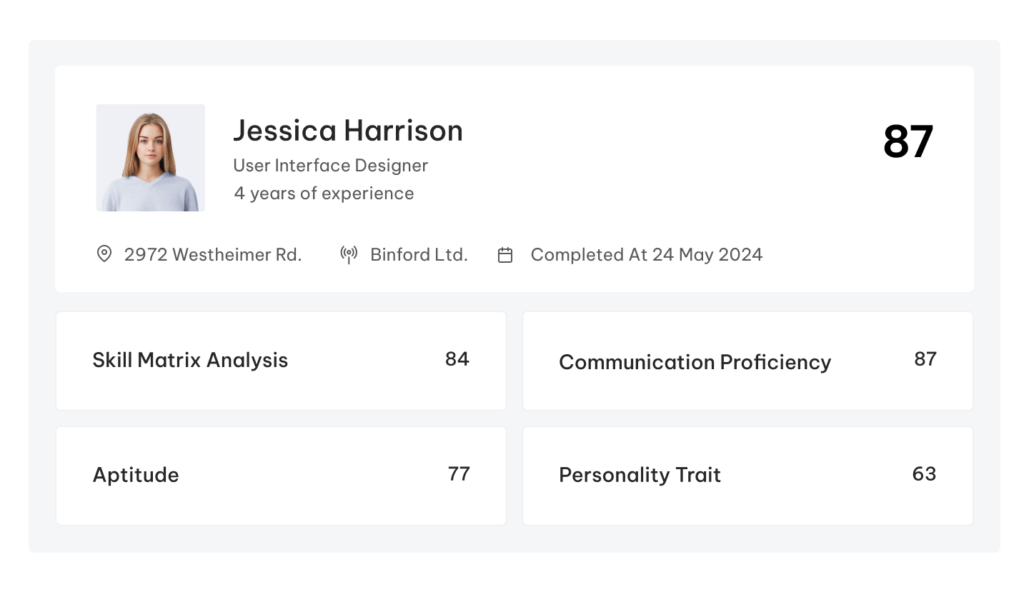
Task: Open Jessica Harrison's profile photo
Action: coord(151,158)
